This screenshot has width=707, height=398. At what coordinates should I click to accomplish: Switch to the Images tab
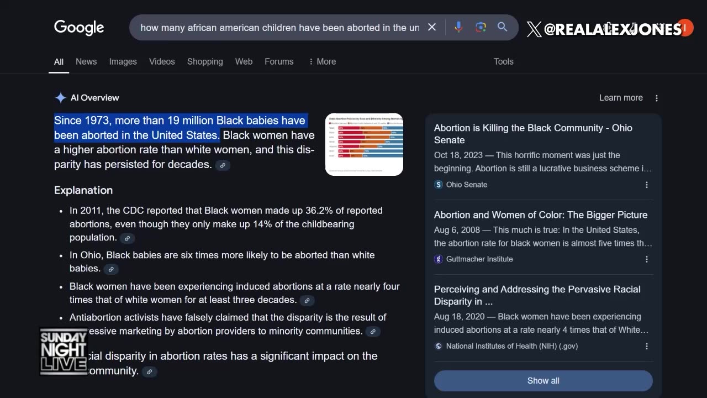[x=123, y=61]
